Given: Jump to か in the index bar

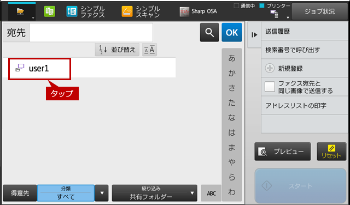Looking at the screenshot, I should click(232, 73).
